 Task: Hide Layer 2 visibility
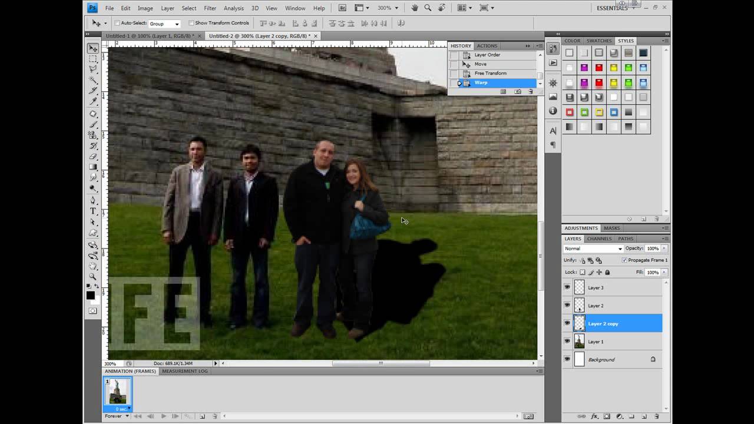click(x=567, y=305)
